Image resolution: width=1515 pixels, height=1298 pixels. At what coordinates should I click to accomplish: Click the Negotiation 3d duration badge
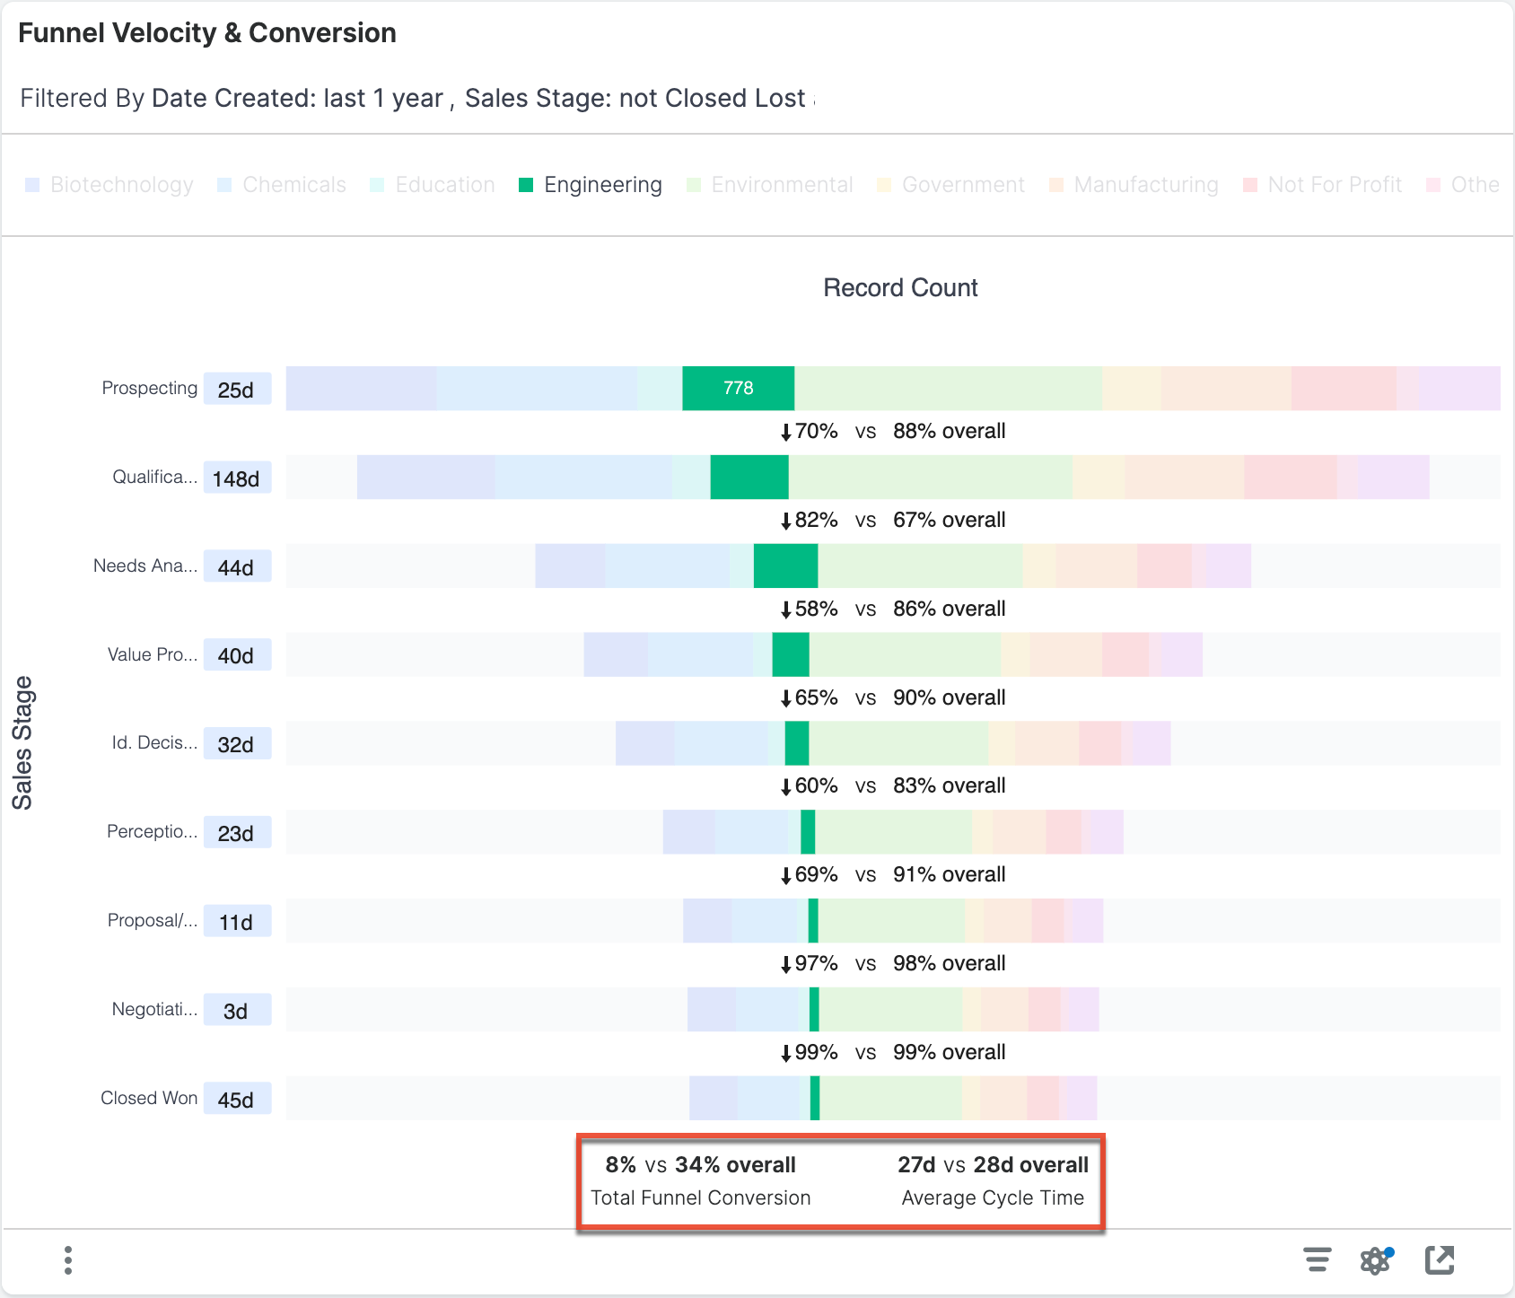[237, 1011]
